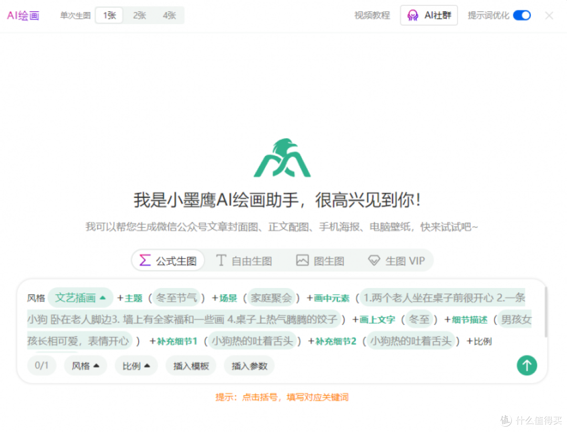Screen dimensions: 567x432
Task: Switch to the 公式生图 tab
Action: pos(168,260)
